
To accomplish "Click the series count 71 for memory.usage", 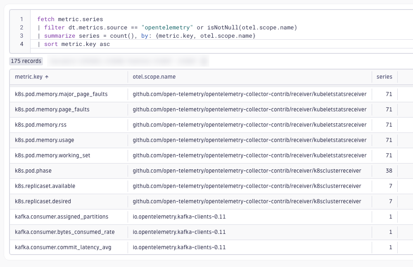I will (389, 140).
